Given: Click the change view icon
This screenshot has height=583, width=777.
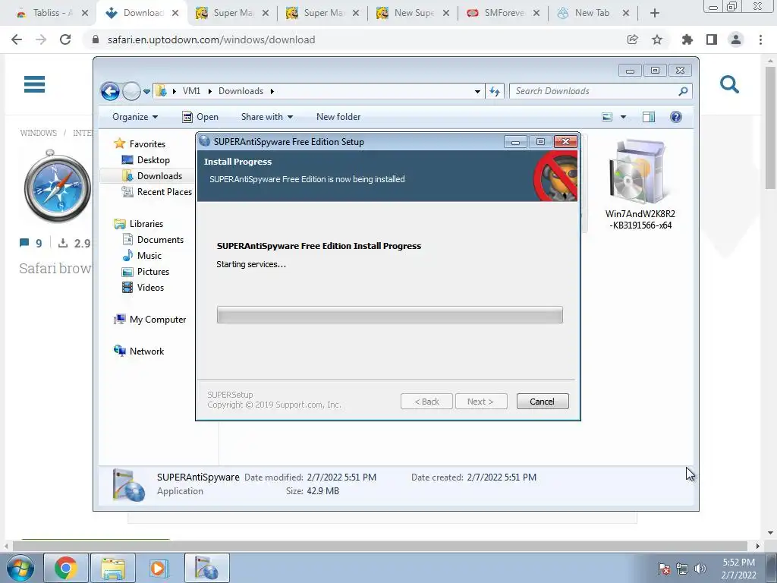Looking at the screenshot, I should [607, 117].
